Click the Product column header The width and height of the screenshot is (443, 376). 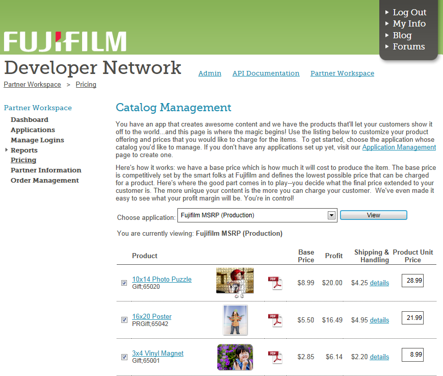coord(145,256)
